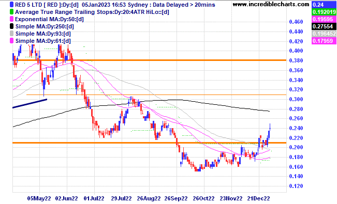Click the 0.360 price axis label
337x204 pixels.
pos(296,70)
